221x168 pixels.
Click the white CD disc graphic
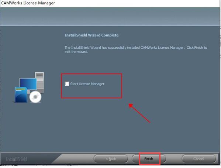(35, 97)
